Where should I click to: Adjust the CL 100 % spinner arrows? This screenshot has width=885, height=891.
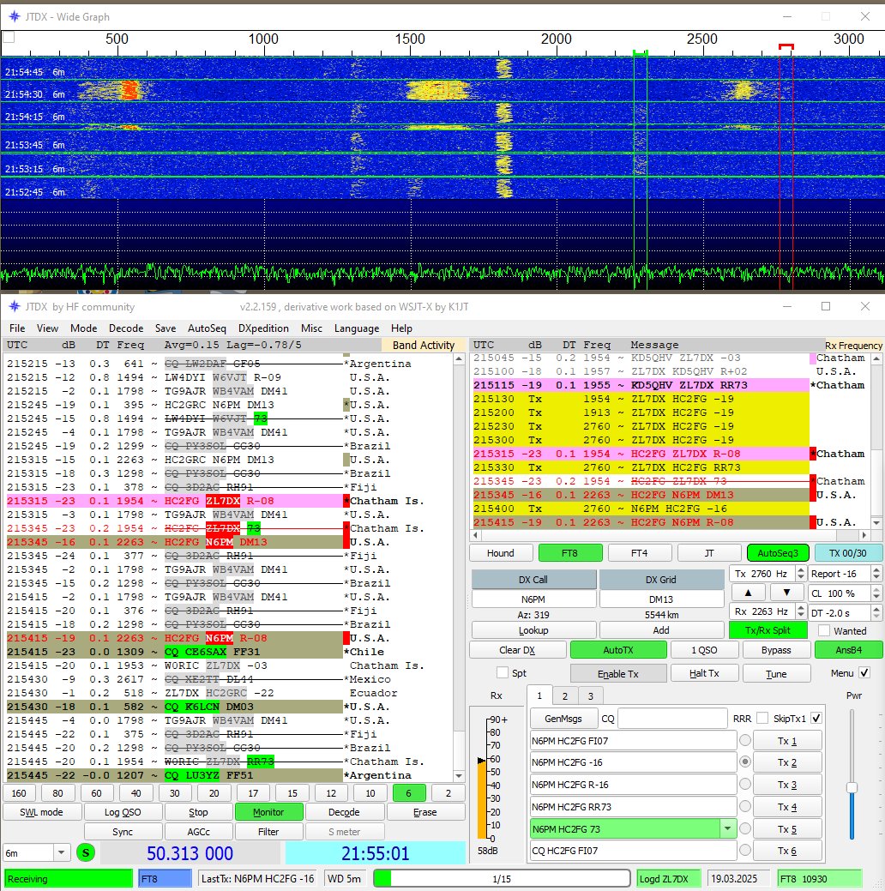pyautogui.click(x=876, y=593)
